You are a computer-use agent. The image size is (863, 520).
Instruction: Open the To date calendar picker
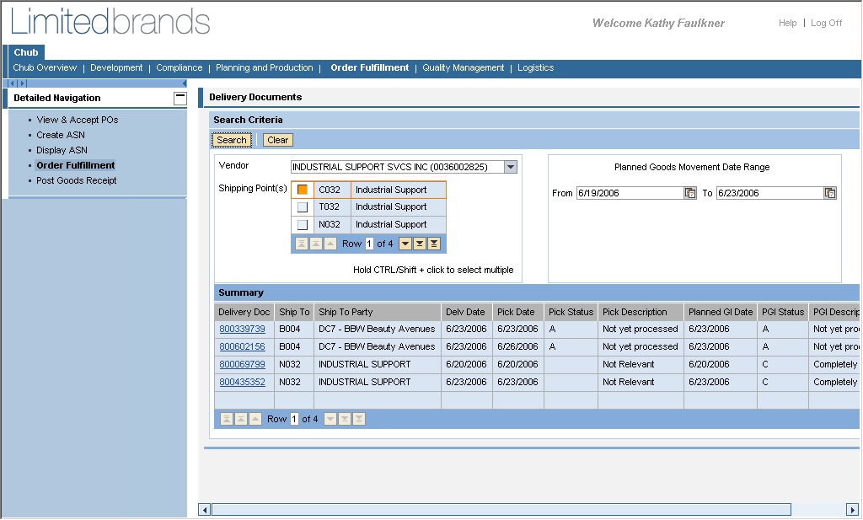coord(830,193)
